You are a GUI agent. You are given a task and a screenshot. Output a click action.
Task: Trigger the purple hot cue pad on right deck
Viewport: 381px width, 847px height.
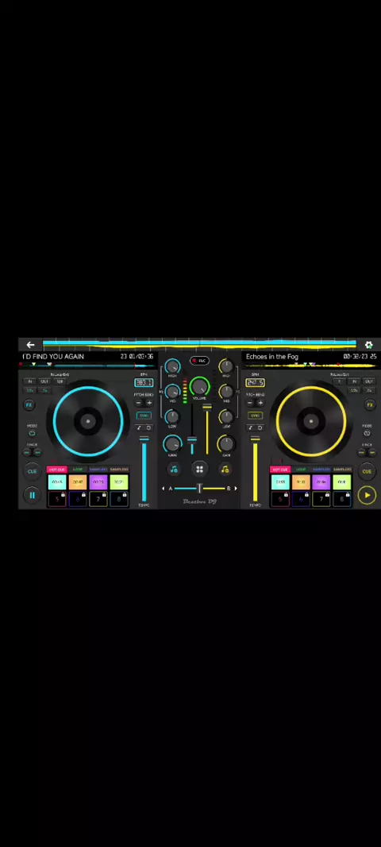[x=321, y=482]
